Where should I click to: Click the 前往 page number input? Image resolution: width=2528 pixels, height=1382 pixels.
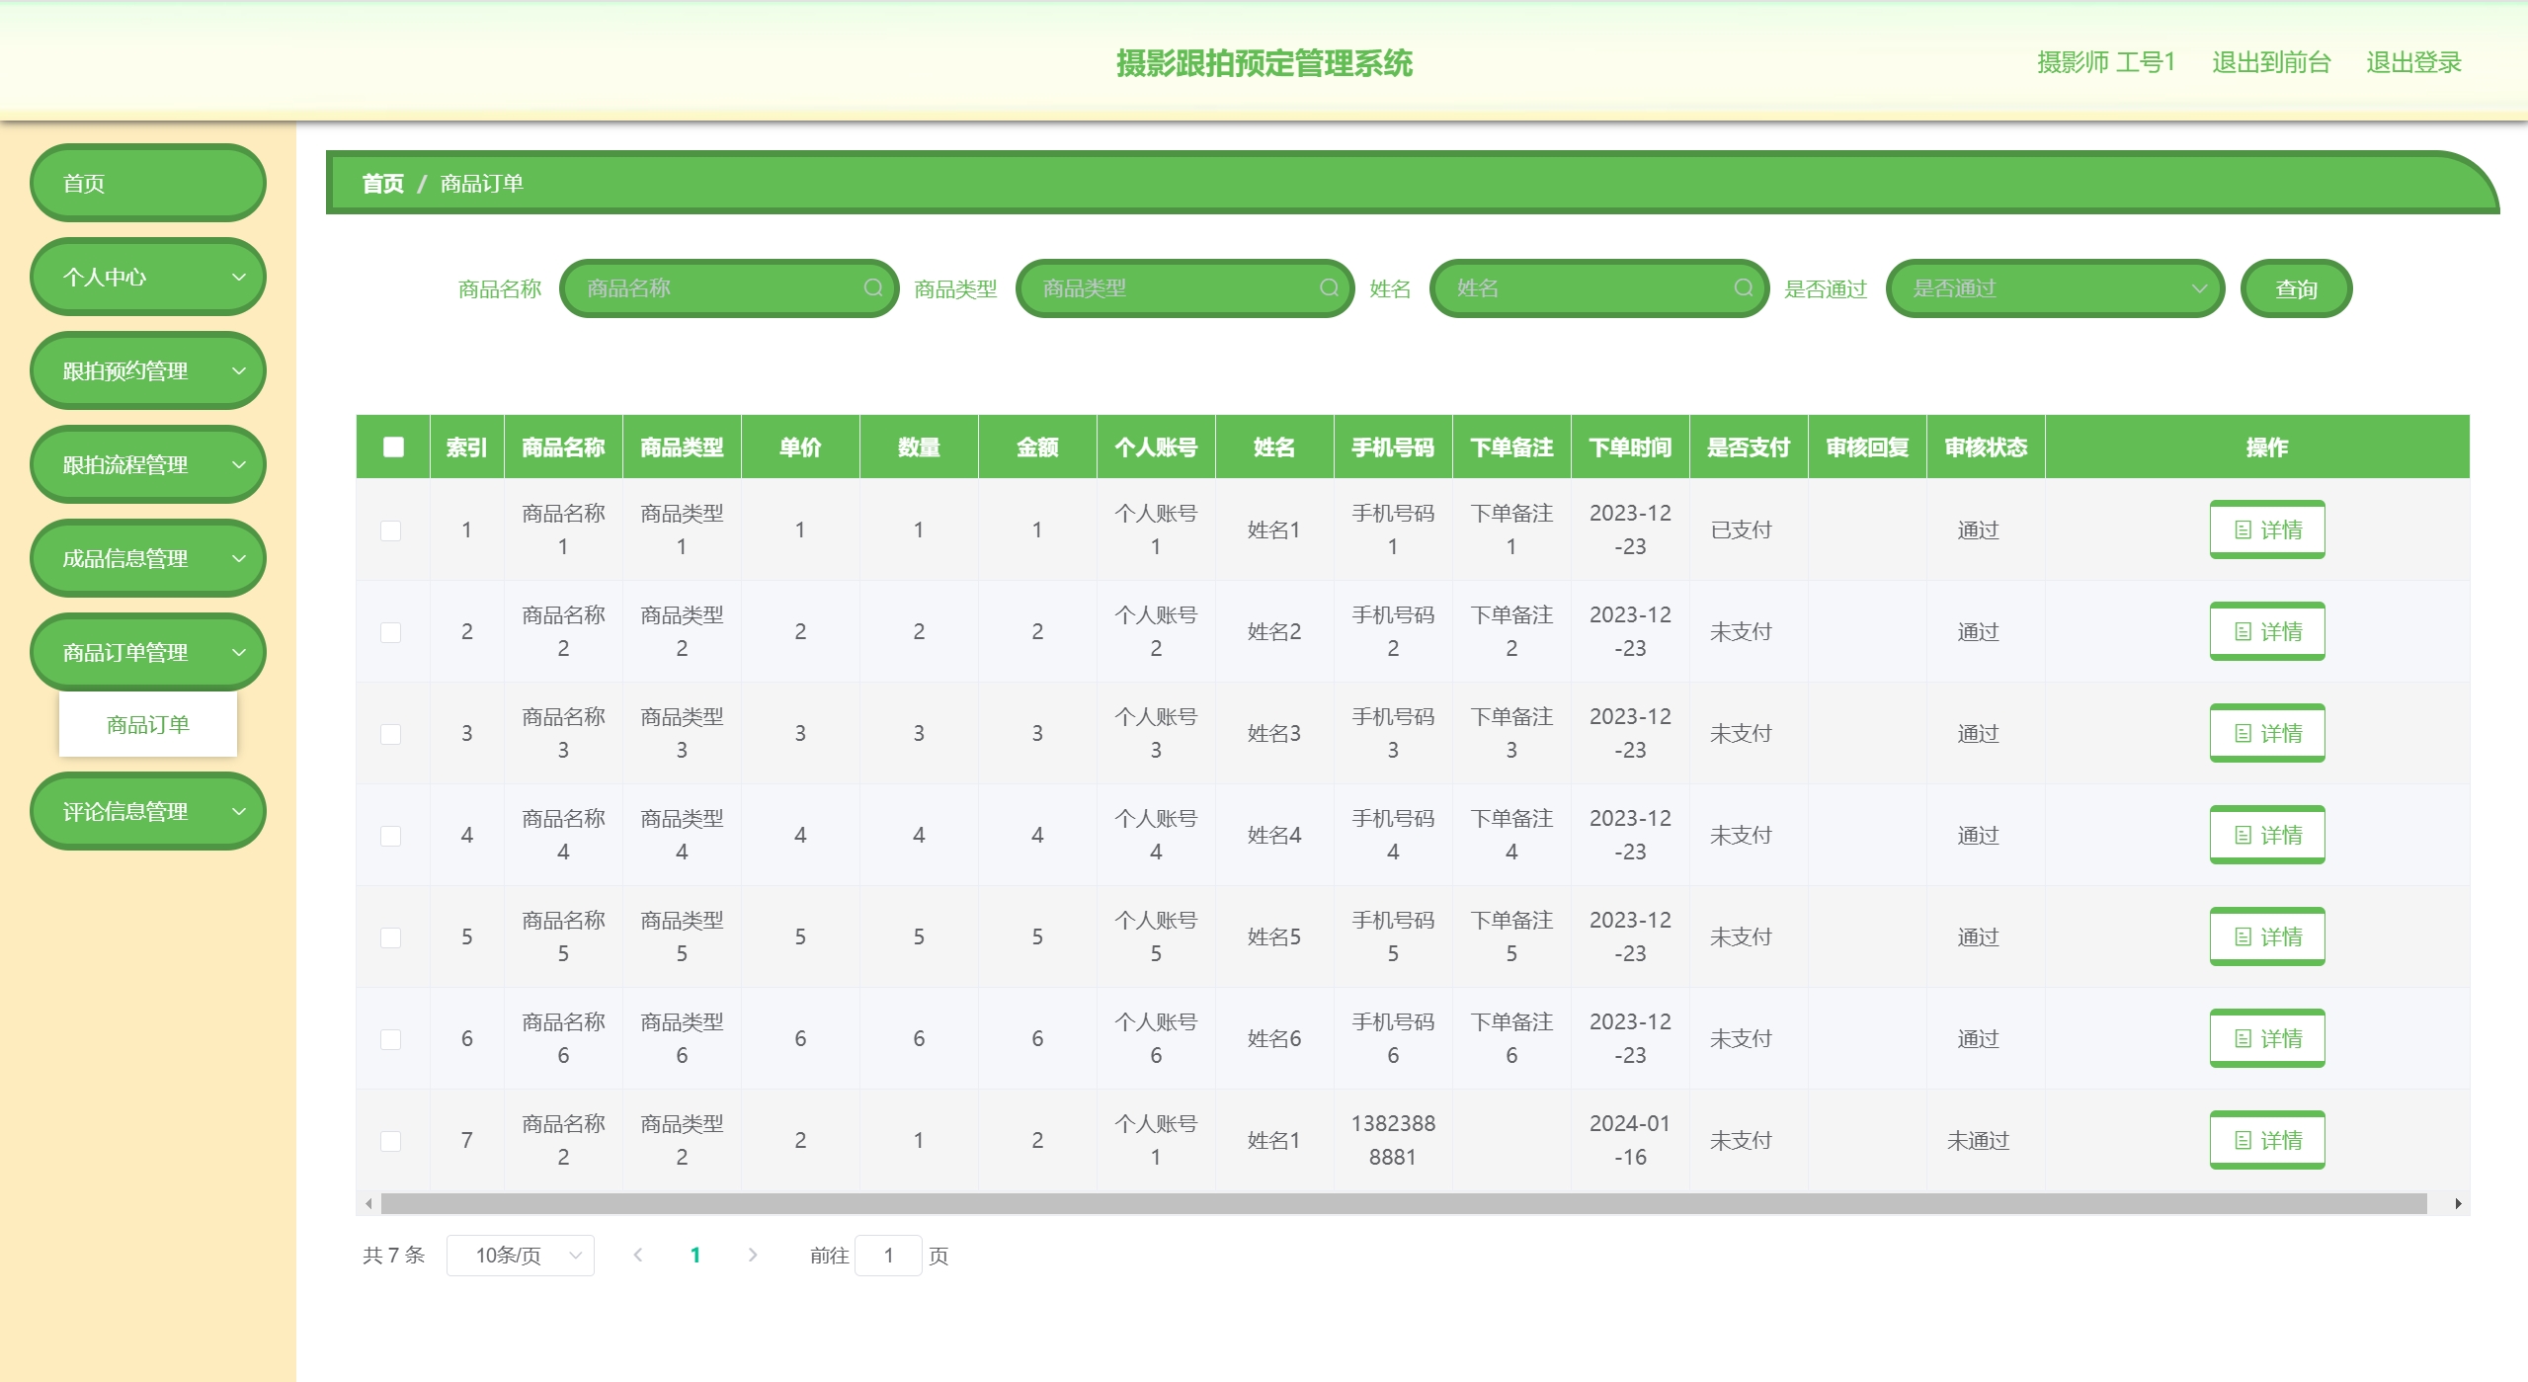(888, 1256)
